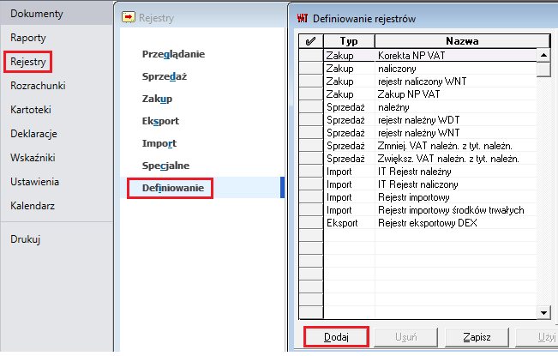Image resolution: width=558 pixels, height=356 pixels.
Task: Choose Przeglądanie in Rejestry submenu
Action: pos(173,54)
